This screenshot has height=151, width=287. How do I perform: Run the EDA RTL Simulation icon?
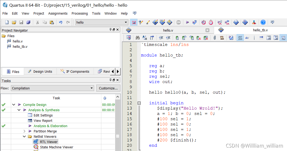[220, 22]
